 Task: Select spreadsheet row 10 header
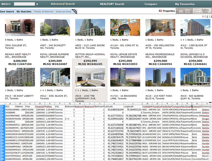2,134
